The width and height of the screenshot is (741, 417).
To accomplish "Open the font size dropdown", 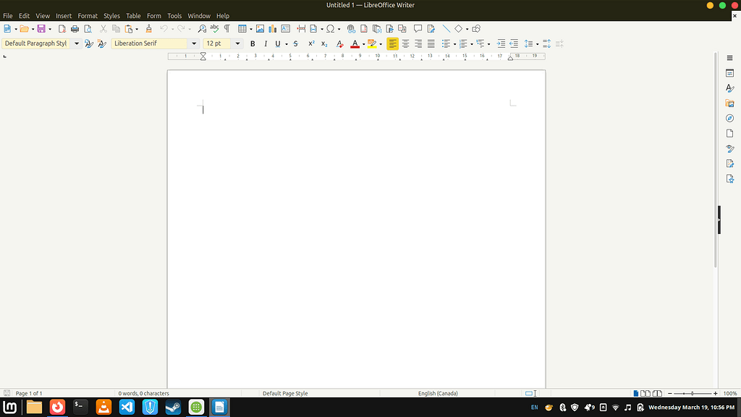I will [237, 43].
